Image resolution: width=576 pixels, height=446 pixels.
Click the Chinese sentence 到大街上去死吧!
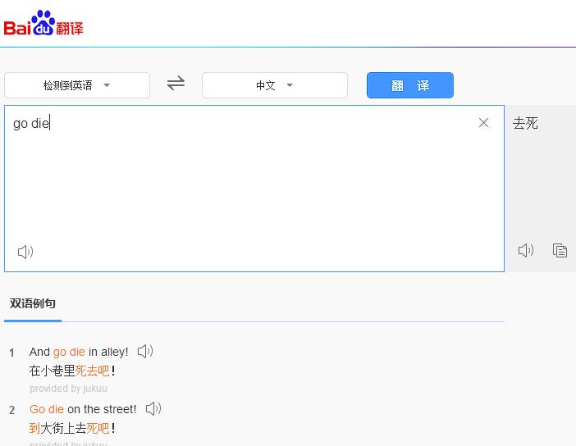(72, 428)
